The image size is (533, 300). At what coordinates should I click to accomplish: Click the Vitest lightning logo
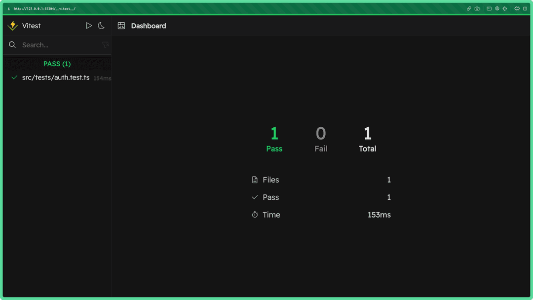click(13, 26)
